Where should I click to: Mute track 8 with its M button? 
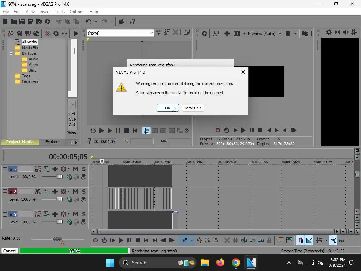pos(75,192)
